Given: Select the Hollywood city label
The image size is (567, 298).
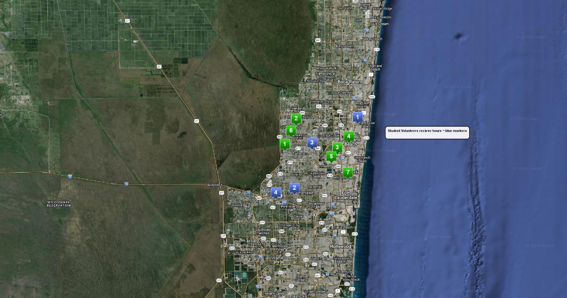Looking at the screenshot, I should 341,246.
